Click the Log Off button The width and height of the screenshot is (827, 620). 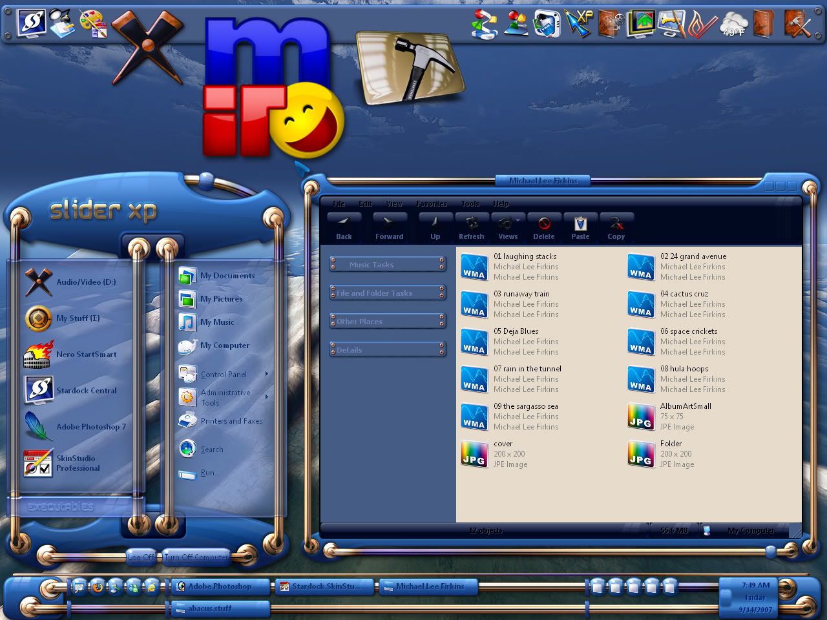point(141,557)
